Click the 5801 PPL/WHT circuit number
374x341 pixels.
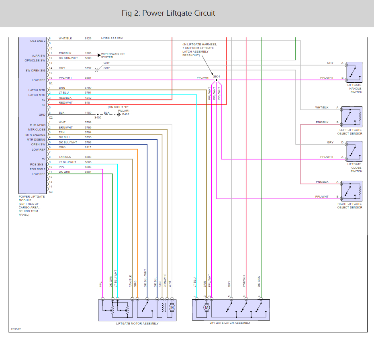click(x=88, y=78)
